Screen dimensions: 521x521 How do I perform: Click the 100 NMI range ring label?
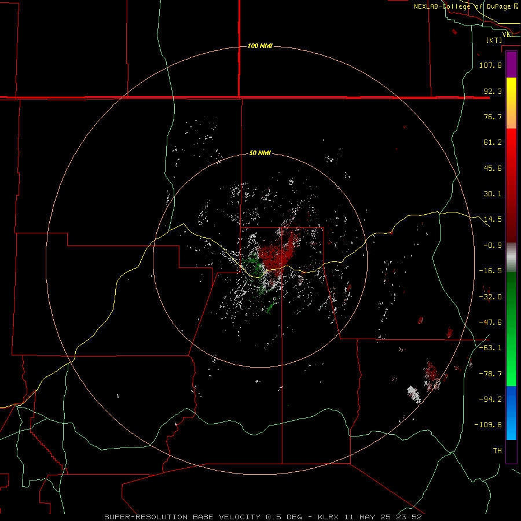[260, 46]
